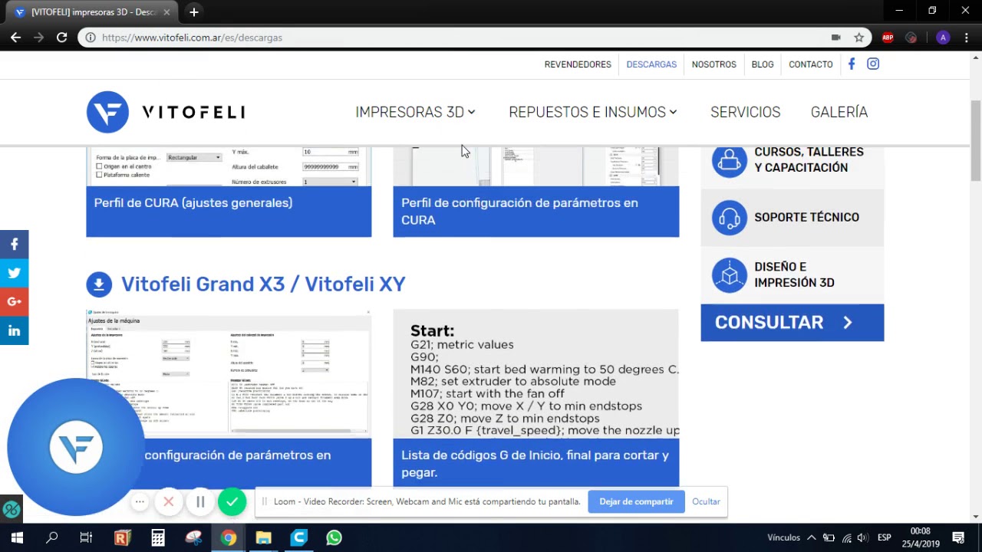Screen dimensions: 982x552
Task: Click the Start G-code list thumbnail
Action: pos(535,374)
